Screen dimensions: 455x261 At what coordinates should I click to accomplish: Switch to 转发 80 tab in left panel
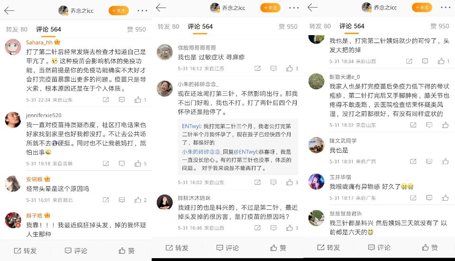click(x=17, y=29)
